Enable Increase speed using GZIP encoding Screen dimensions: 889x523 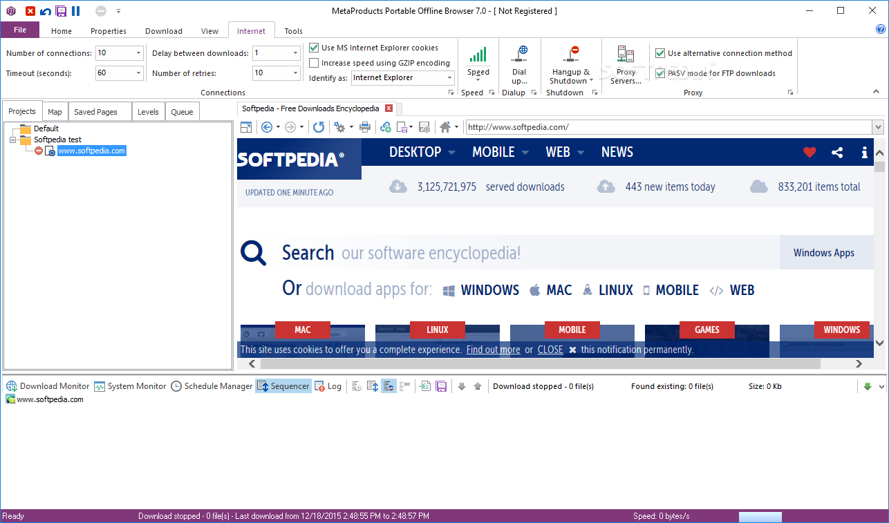[x=314, y=63]
